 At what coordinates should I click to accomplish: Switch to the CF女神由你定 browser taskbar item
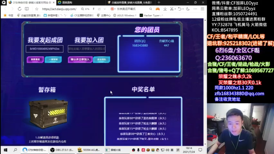pos(35,150)
